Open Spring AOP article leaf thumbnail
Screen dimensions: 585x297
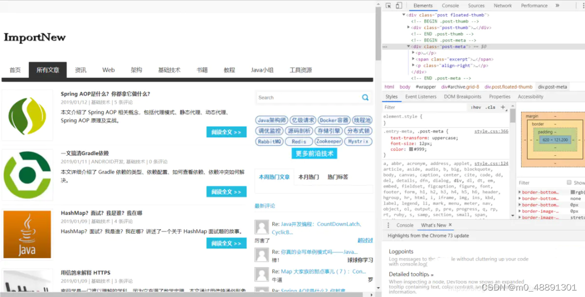pyautogui.click(x=27, y=116)
